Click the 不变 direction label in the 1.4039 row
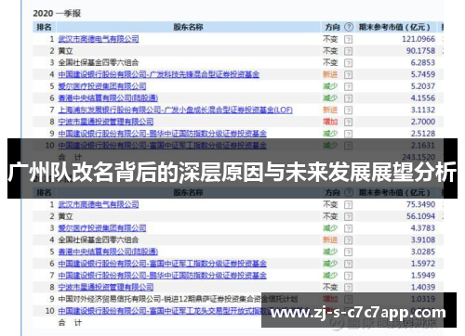 330,287
